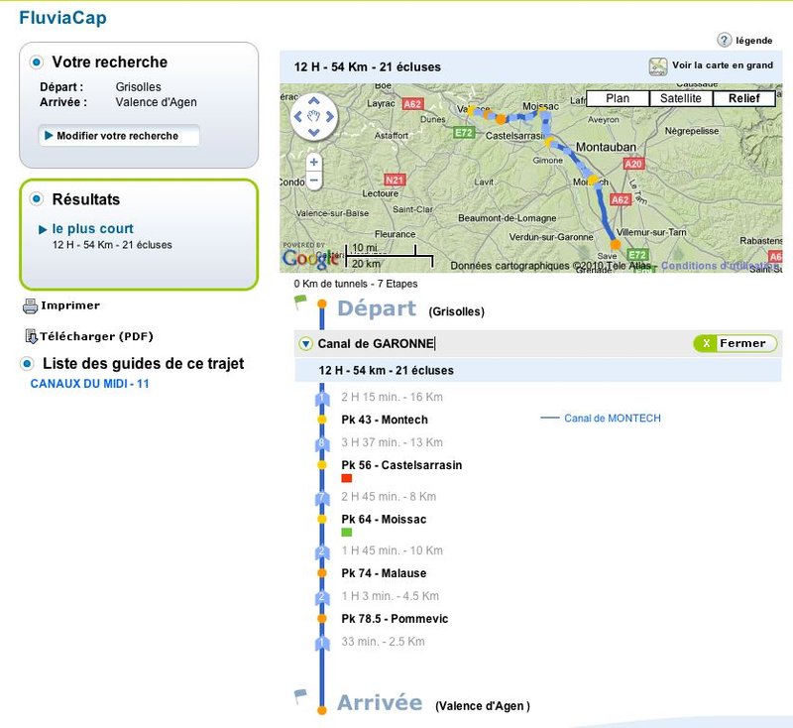
Task: Open the légende help icon
Action: click(x=724, y=40)
